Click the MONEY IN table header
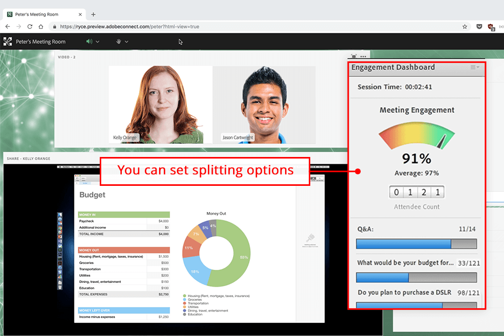The width and height of the screenshot is (504, 336). pyautogui.click(x=124, y=214)
